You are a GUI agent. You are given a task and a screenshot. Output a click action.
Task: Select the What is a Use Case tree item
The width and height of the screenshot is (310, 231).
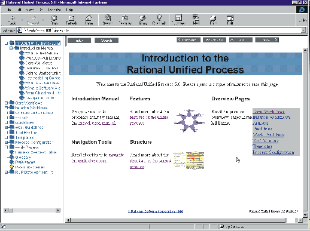pos(42,83)
